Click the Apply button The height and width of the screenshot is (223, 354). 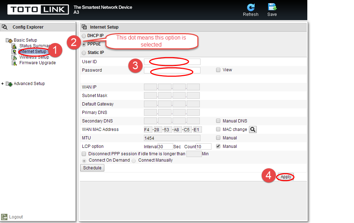(286, 177)
